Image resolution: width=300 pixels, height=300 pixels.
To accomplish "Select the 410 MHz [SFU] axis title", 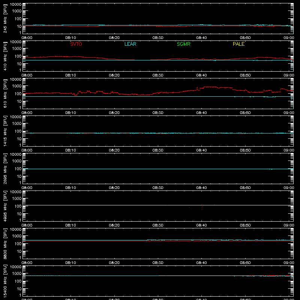I will (x=5, y=56).
